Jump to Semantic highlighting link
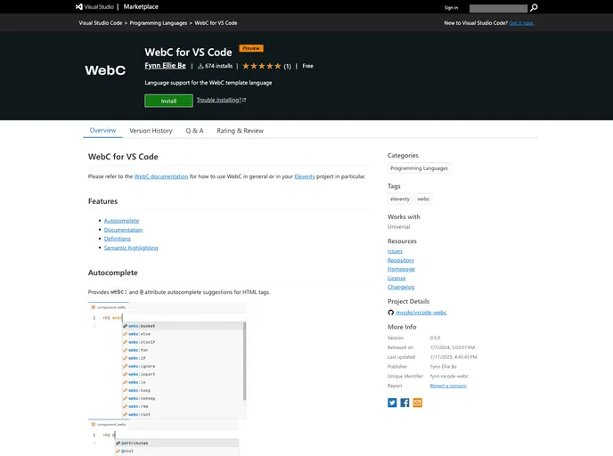The image size is (613, 456). [131, 248]
